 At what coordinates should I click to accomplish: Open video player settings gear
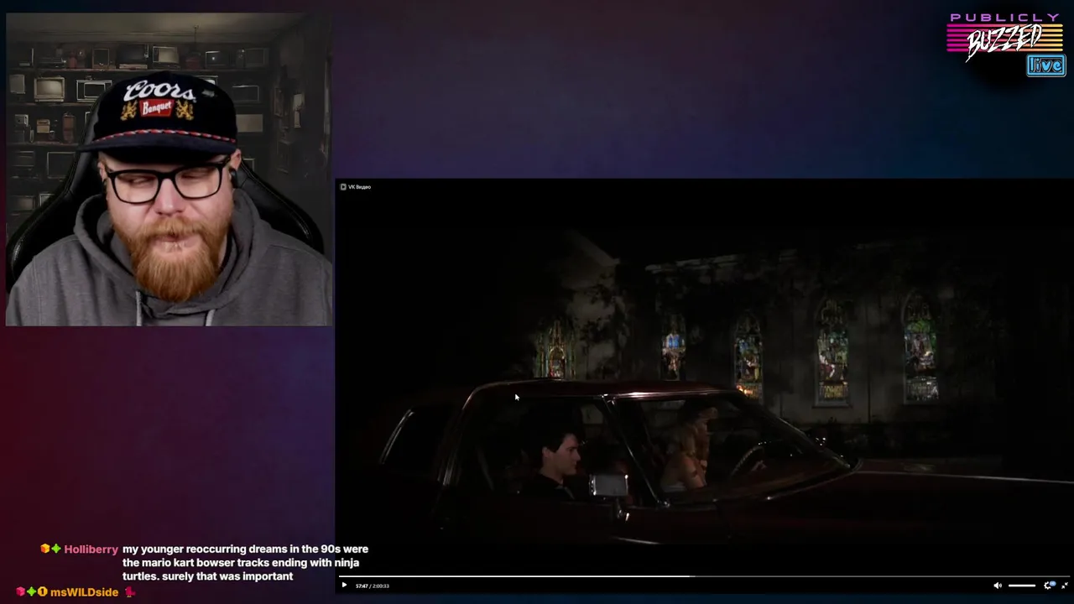[1049, 586]
